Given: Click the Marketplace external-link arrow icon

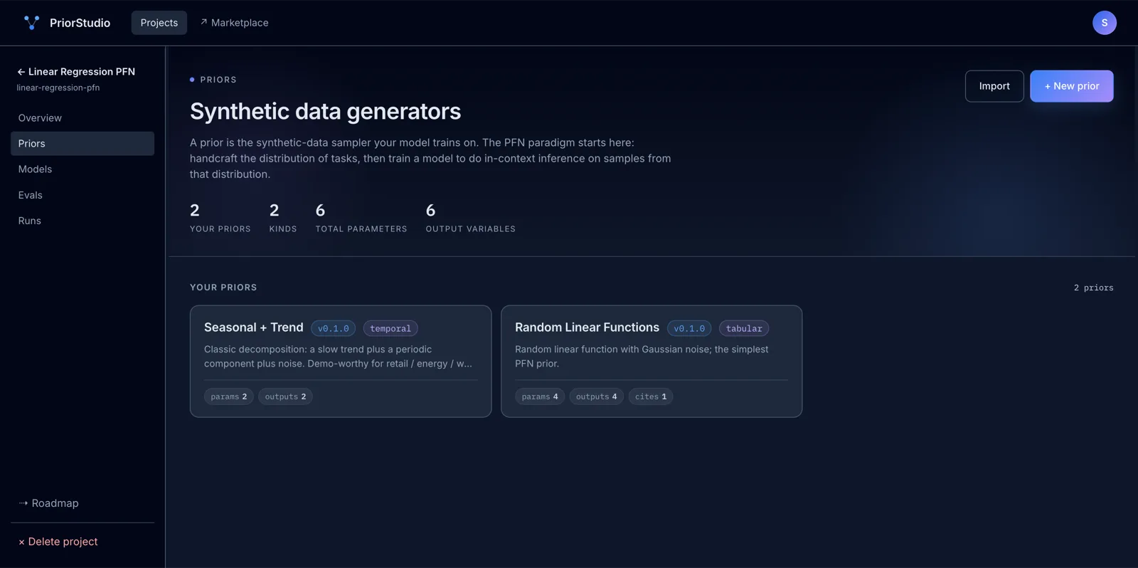Looking at the screenshot, I should point(203,22).
